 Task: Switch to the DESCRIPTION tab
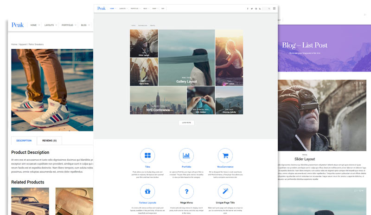(24, 141)
